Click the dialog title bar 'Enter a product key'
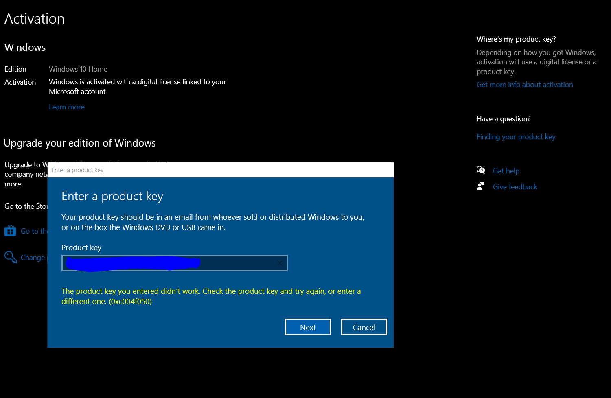 coord(221,170)
